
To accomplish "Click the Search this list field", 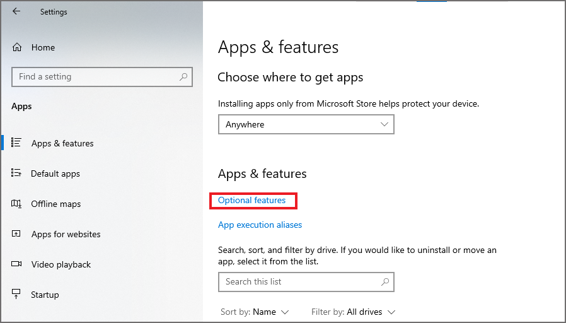I will (299, 282).
